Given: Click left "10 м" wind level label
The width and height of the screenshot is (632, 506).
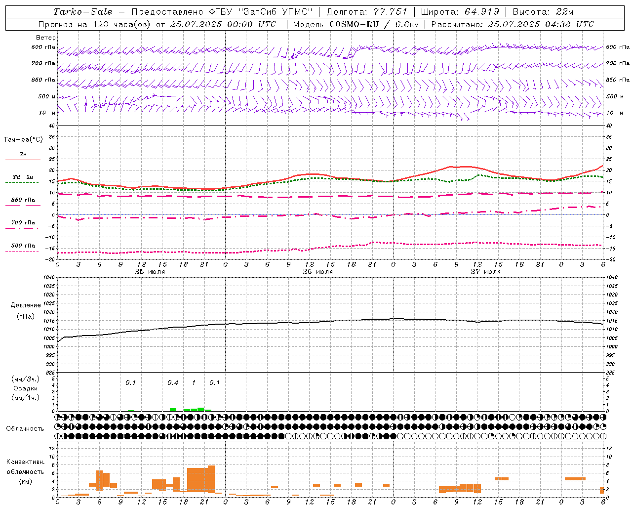Looking at the screenshot, I should point(47,113).
